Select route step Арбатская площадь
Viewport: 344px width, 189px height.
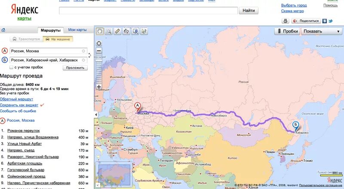point(25,163)
